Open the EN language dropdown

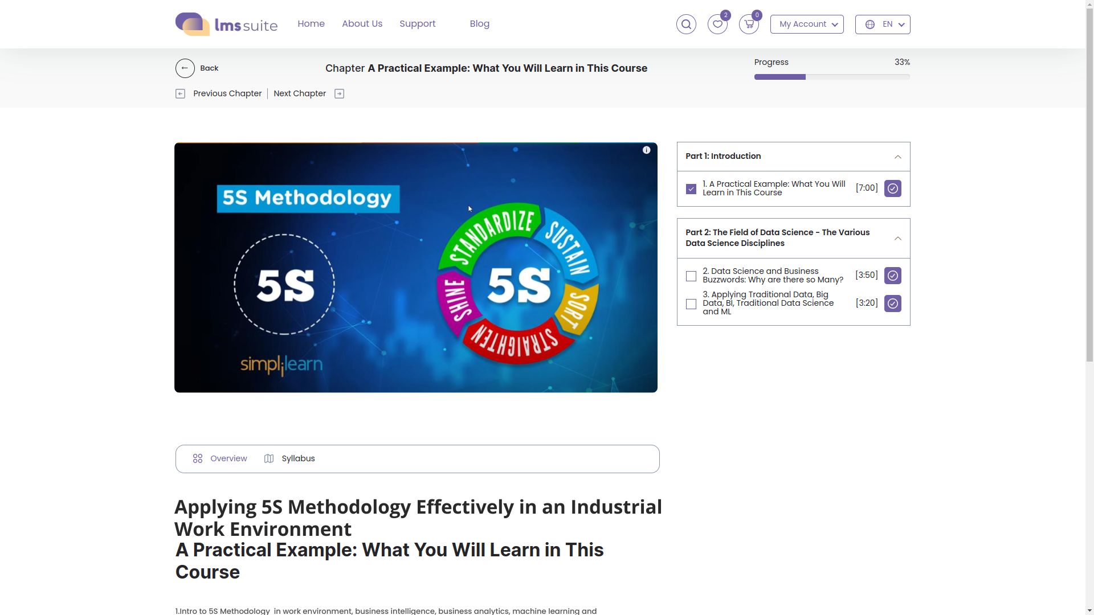point(882,24)
